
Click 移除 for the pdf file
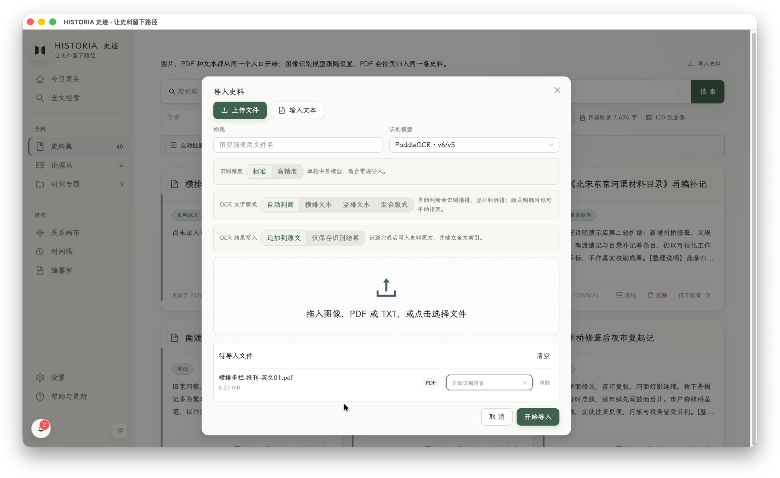click(x=545, y=382)
